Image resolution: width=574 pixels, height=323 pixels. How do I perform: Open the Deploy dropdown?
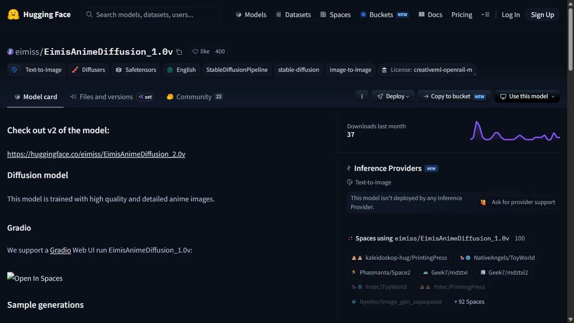(x=393, y=96)
